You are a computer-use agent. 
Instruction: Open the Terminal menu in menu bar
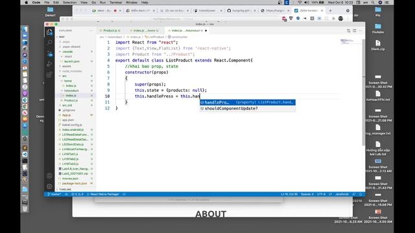(115, 3)
